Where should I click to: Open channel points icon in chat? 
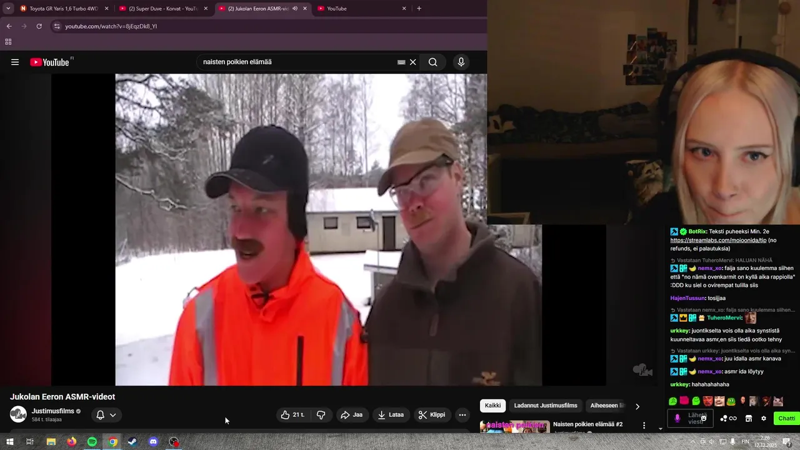[x=724, y=419]
